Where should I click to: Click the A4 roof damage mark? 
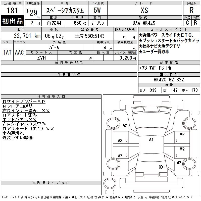coord(151,140)
